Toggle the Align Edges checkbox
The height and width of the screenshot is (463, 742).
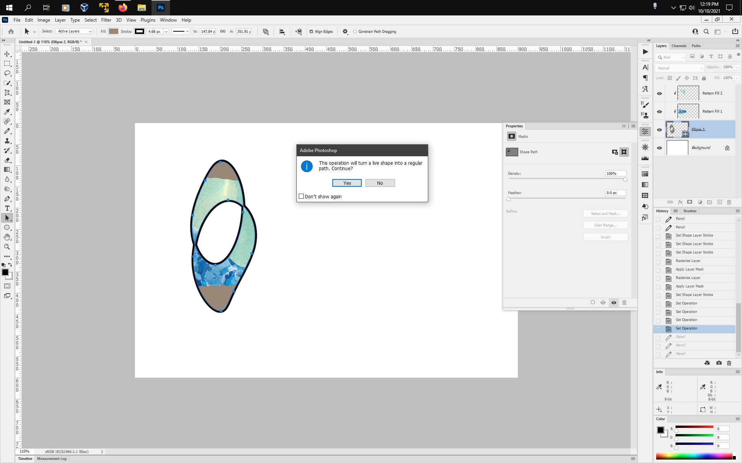click(x=311, y=32)
